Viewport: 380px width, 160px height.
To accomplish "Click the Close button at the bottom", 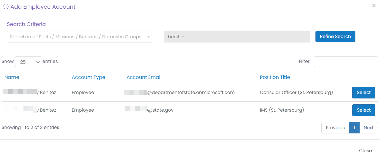I will (x=365, y=150).
